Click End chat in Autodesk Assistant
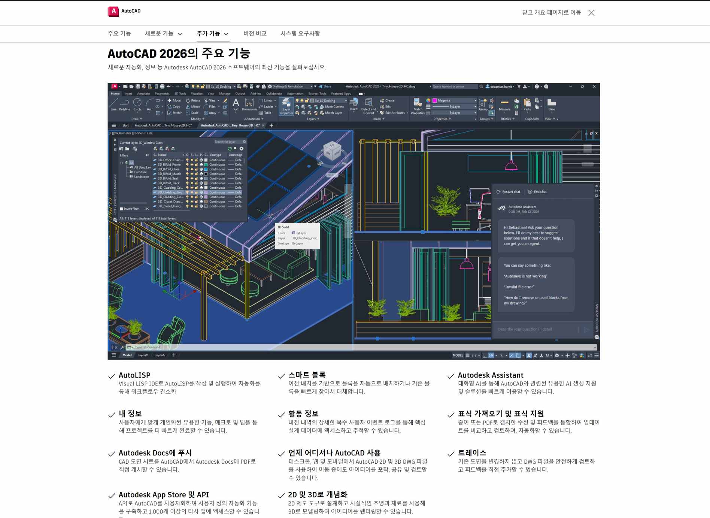 537,192
